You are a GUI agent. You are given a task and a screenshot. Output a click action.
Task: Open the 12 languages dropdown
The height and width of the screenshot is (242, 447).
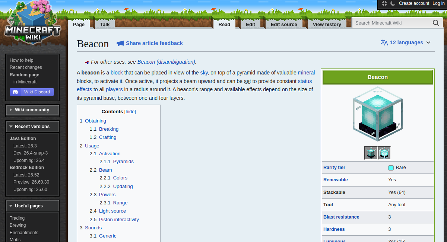click(406, 42)
